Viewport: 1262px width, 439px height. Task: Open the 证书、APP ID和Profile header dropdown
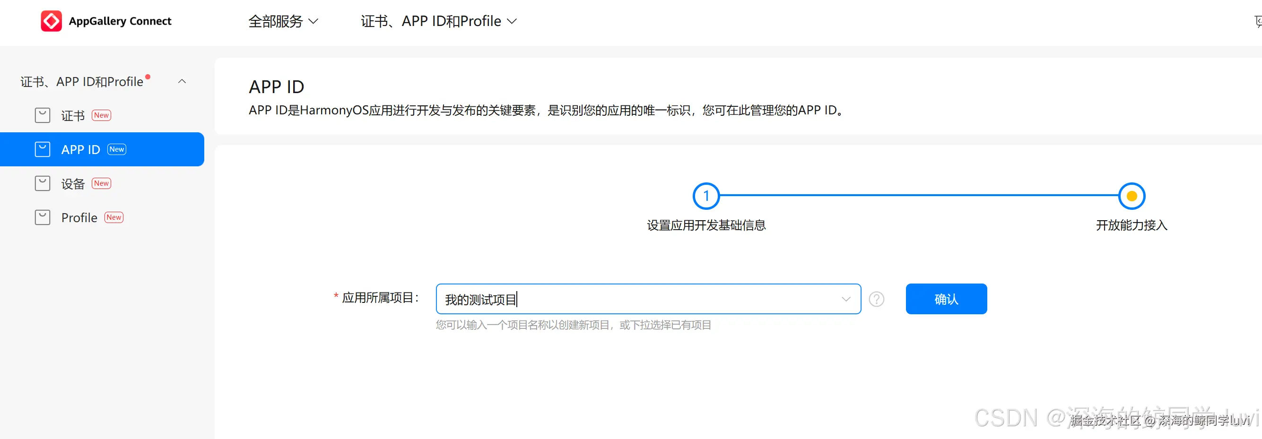438,21
